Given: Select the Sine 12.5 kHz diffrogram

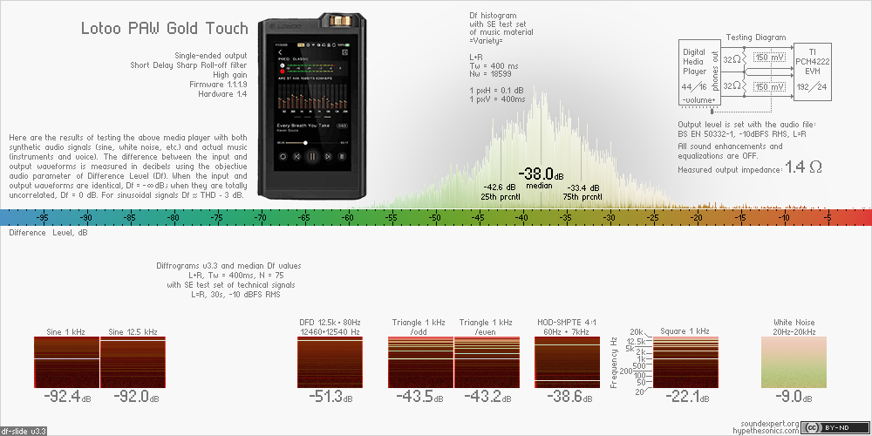Looking at the screenshot, I should click(133, 362).
